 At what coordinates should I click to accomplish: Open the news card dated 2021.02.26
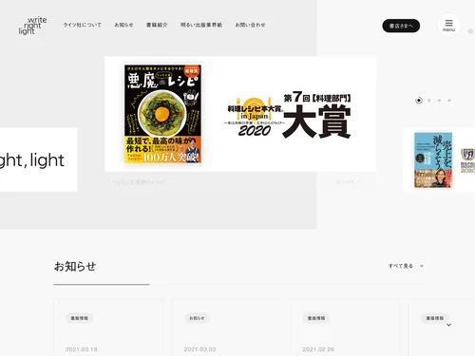click(345, 328)
